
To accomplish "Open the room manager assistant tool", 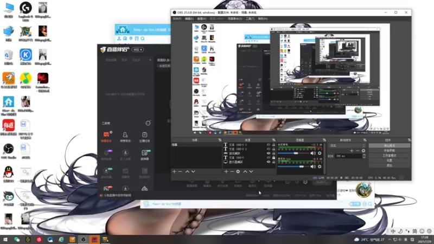I will (125, 137).
